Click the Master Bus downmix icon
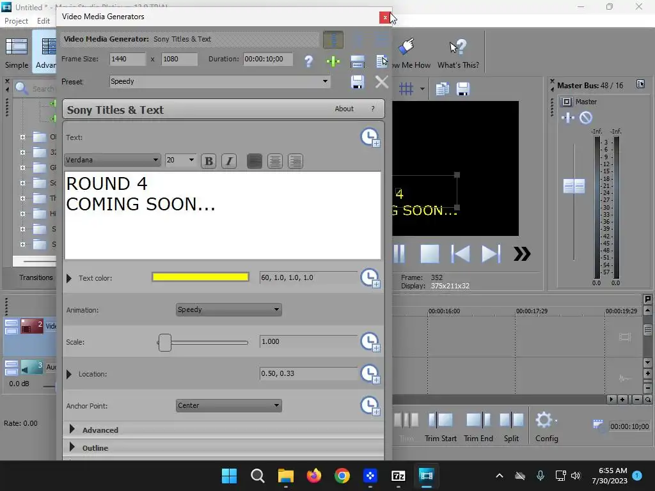The width and height of the screenshot is (655, 491). coord(640,84)
